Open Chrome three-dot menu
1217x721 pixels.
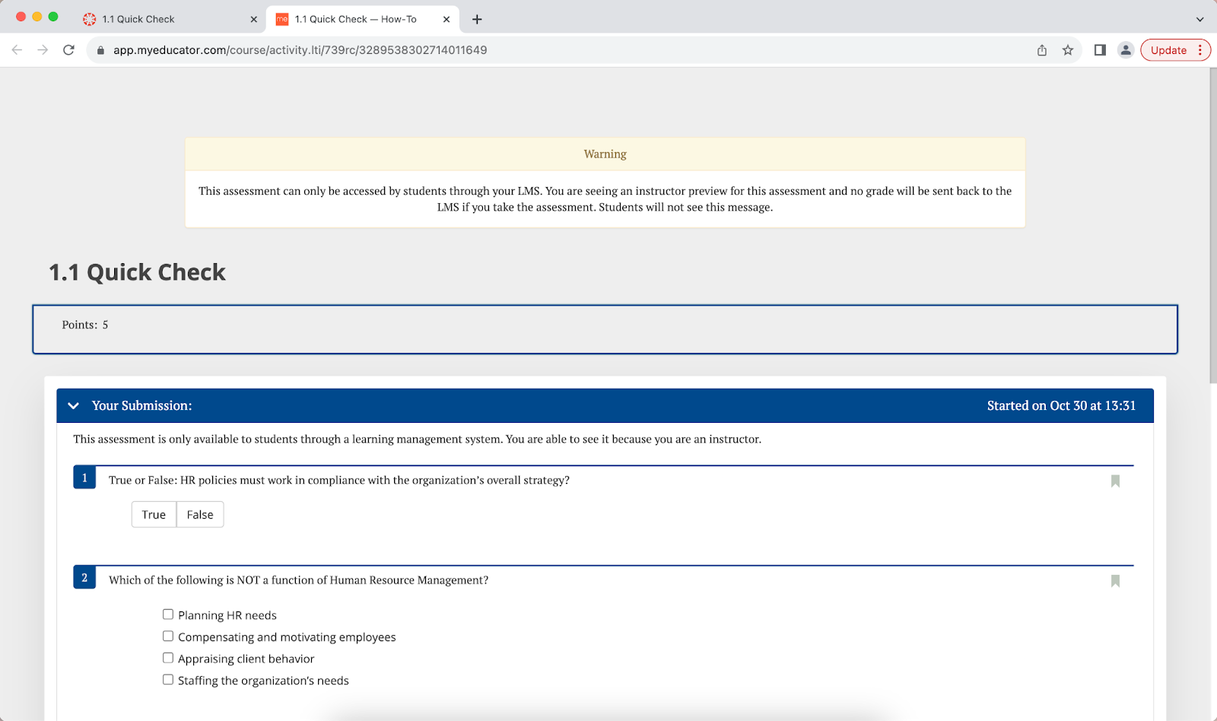click(x=1200, y=50)
